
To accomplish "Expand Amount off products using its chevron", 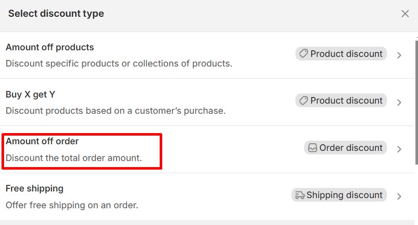I will pos(399,55).
